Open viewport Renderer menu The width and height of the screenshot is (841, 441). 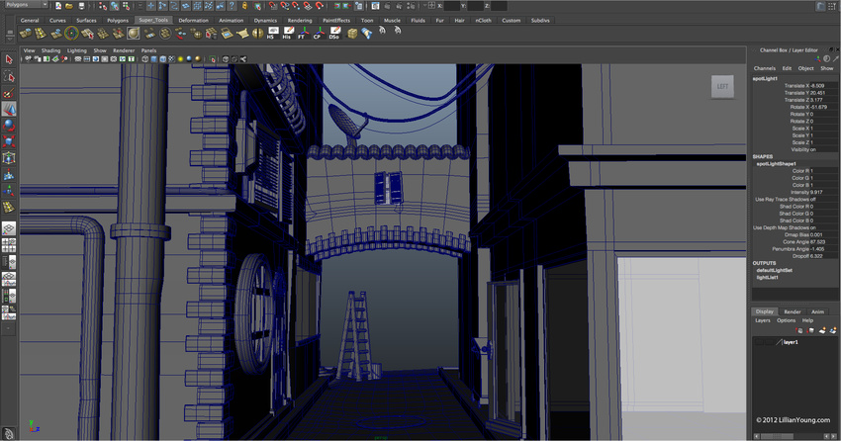tap(124, 50)
